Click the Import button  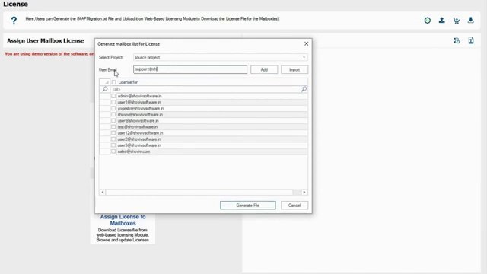[294, 69]
